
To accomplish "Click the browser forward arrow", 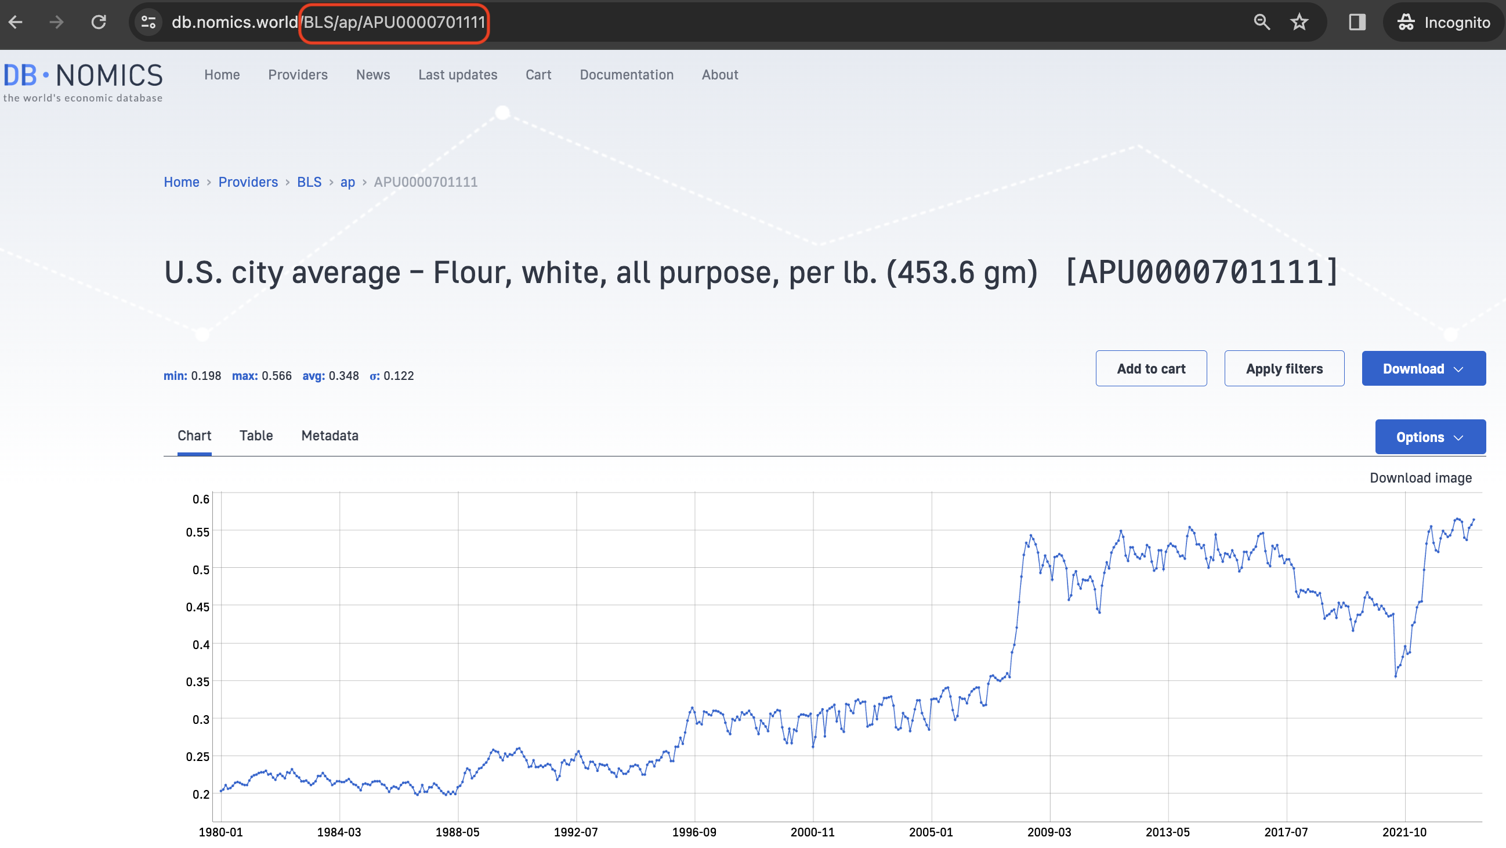I will click(57, 22).
